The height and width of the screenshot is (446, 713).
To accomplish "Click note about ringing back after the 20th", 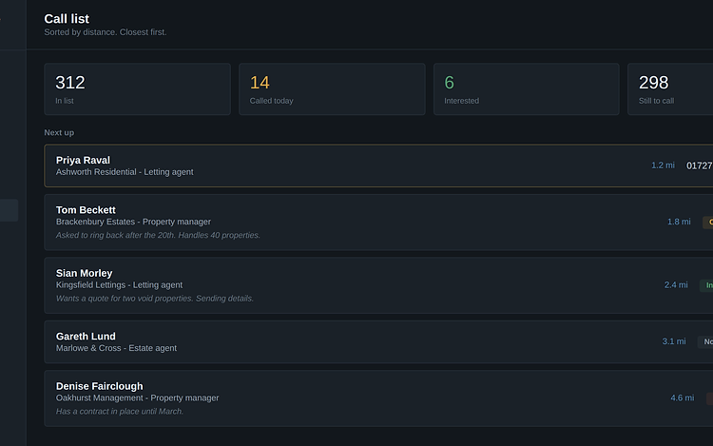I will (x=158, y=235).
